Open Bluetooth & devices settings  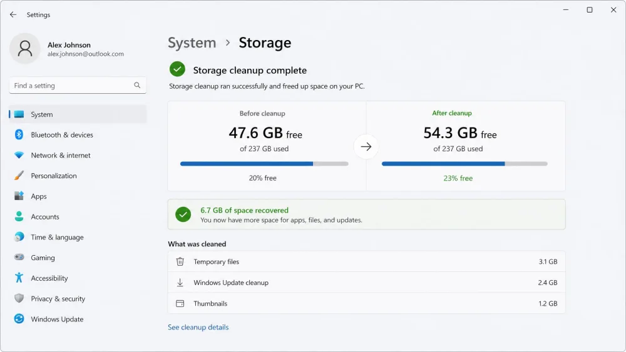(x=78, y=135)
